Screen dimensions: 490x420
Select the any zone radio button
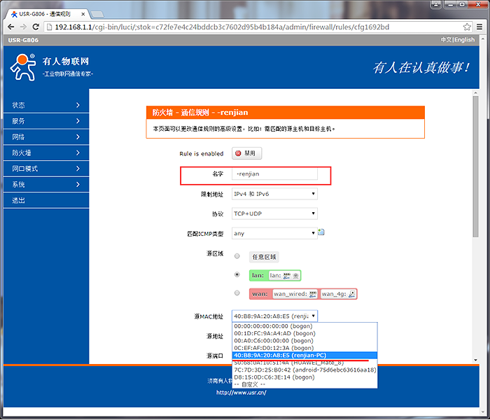[237, 256]
